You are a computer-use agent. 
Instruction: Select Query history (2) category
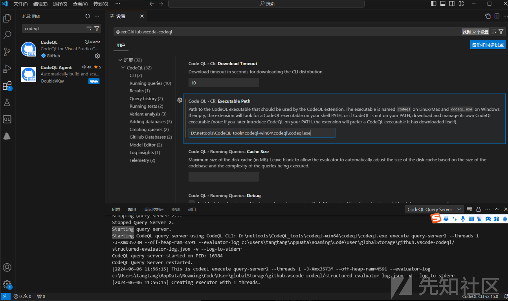pyautogui.click(x=146, y=99)
